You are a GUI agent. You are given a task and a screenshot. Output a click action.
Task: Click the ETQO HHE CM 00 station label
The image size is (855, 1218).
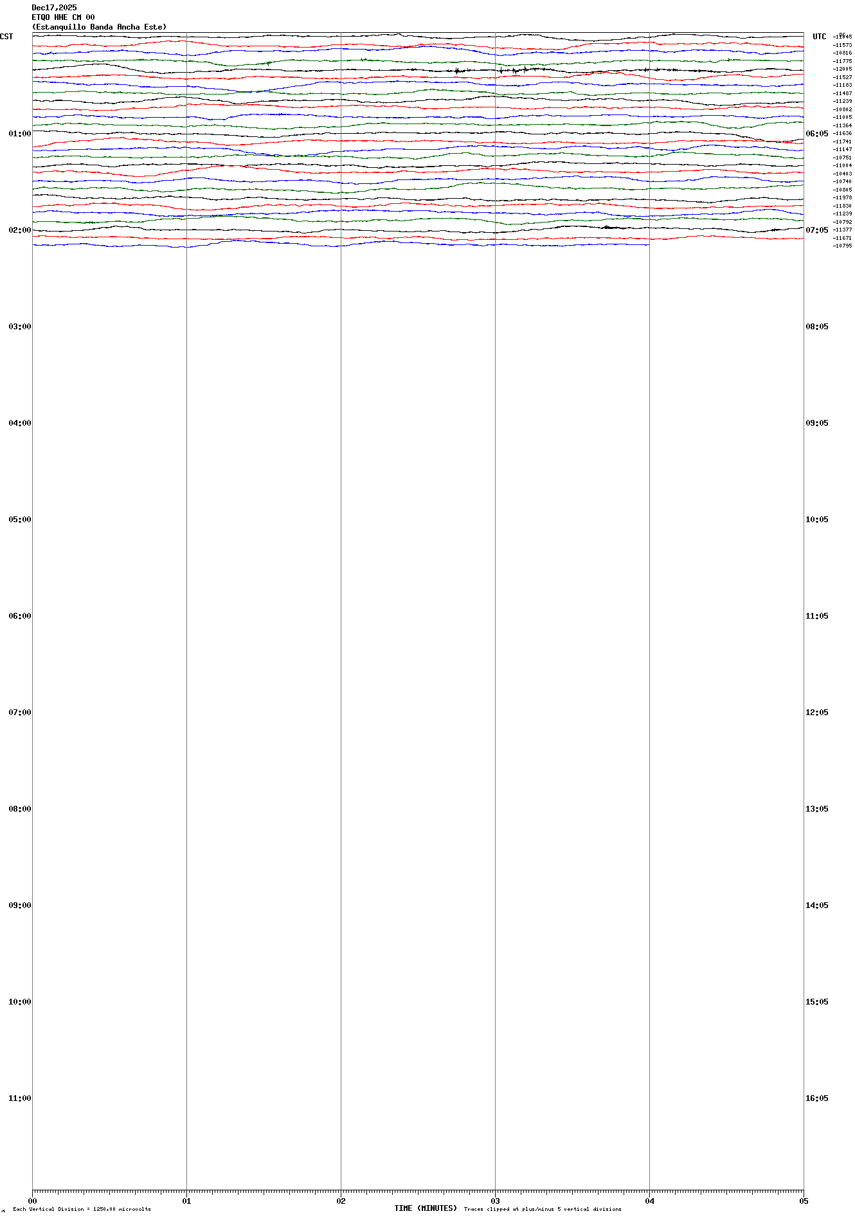coord(63,17)
